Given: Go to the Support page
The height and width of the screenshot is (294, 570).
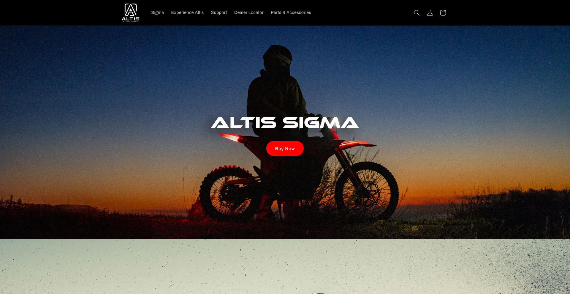Looking at the screenshot, I should [219, 12].
